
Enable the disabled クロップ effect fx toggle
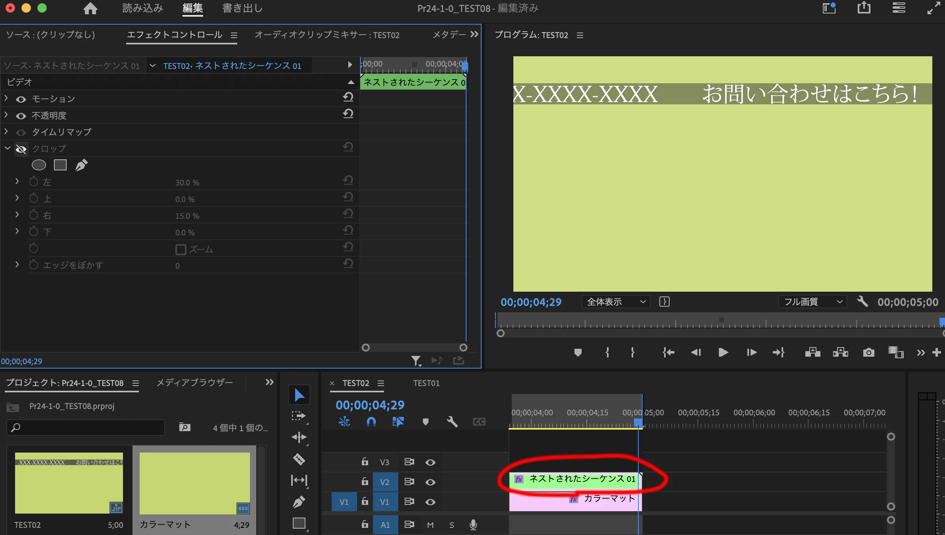pyautogui.click(x=21, y=149)
